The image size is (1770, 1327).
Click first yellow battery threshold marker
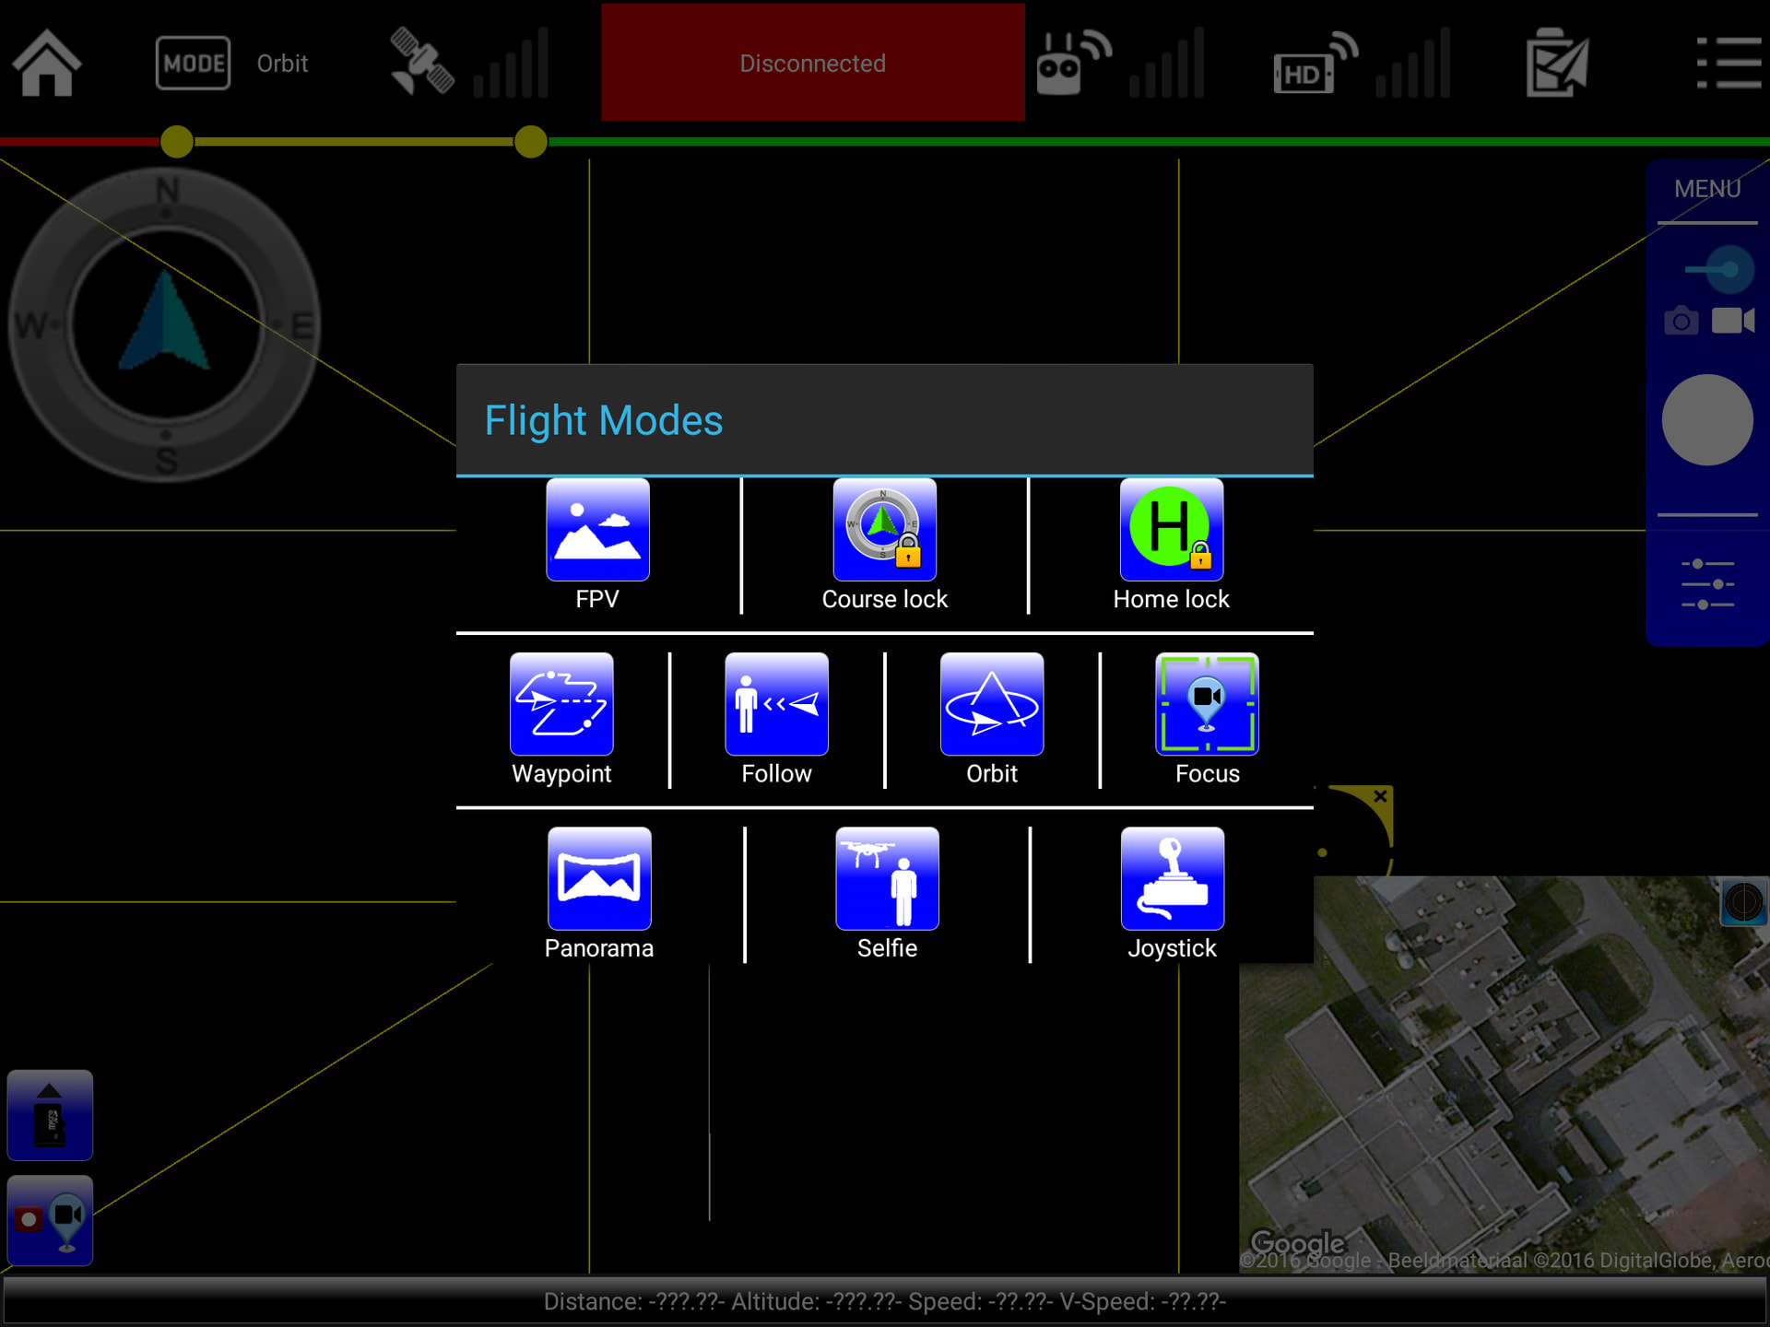177,142
